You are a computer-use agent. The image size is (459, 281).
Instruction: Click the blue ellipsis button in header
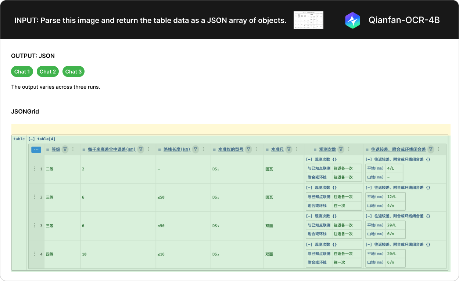pyautogui.click(x=36, y=149)
